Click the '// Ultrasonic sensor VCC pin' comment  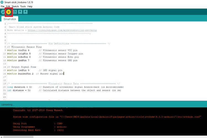[58, 50]
